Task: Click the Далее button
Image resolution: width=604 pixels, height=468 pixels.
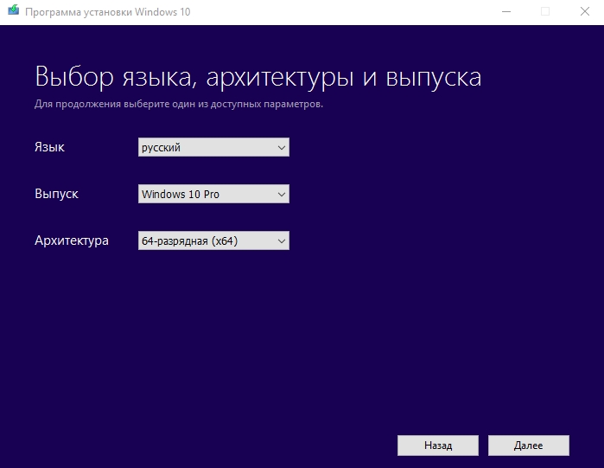Action: click(x=529, y=446)
